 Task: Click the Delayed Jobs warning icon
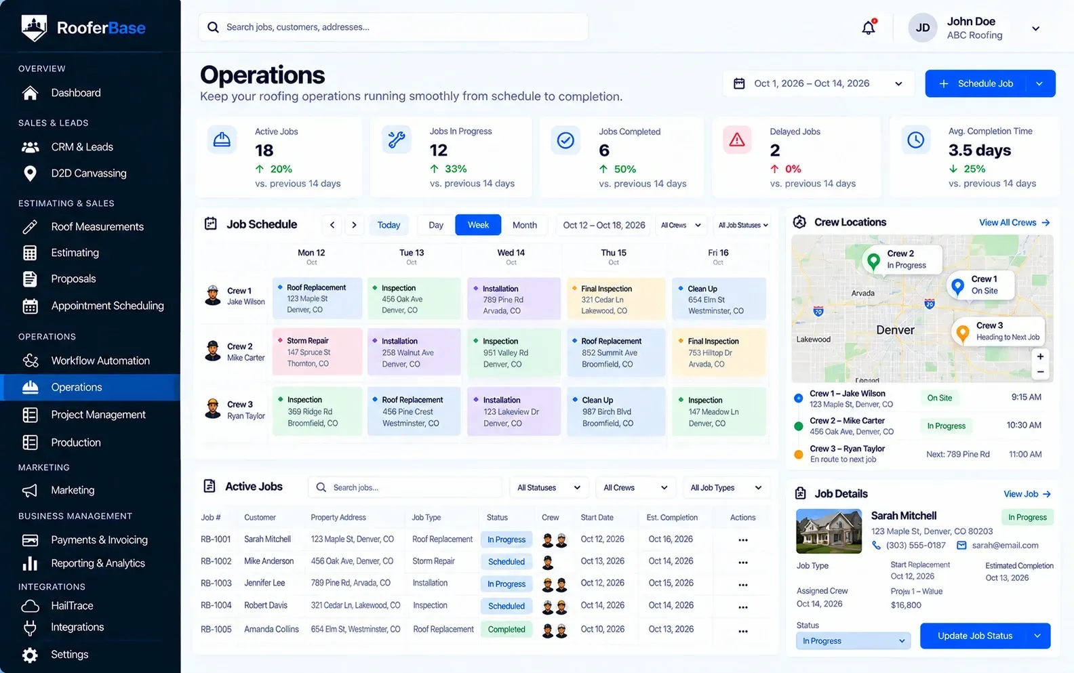pos(737,140)
